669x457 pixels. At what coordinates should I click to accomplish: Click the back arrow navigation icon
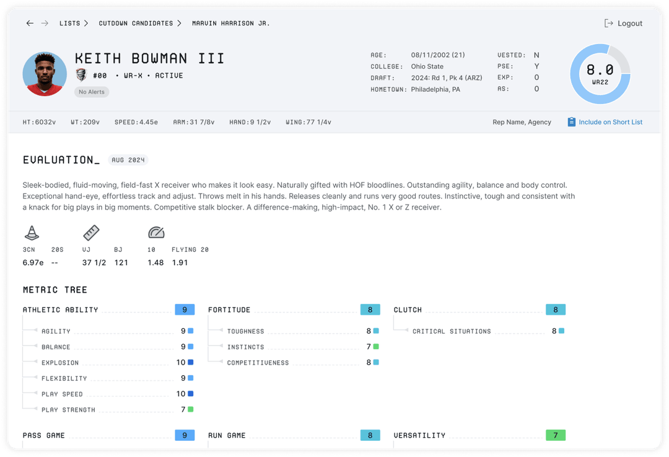tap(30, 24)
